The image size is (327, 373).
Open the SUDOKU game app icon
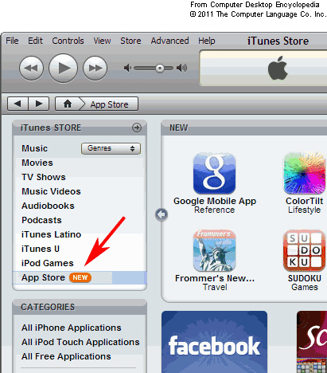coord(304,250)
